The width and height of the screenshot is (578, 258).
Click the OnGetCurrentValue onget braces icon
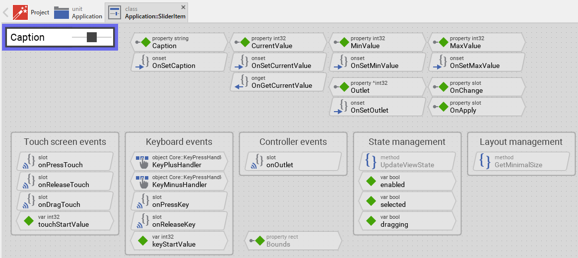click(243, 82)
